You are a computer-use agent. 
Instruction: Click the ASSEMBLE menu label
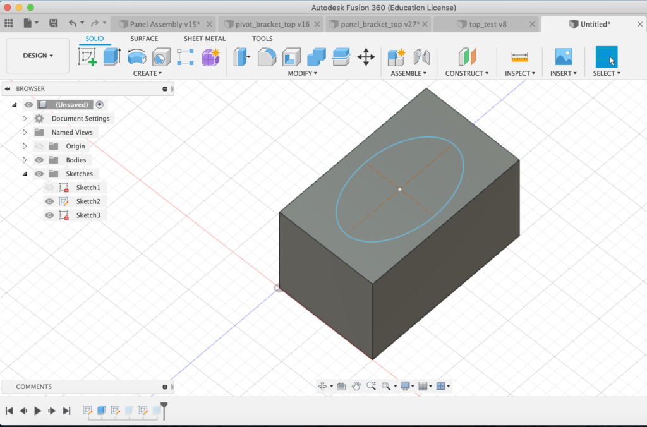(408, 73)
